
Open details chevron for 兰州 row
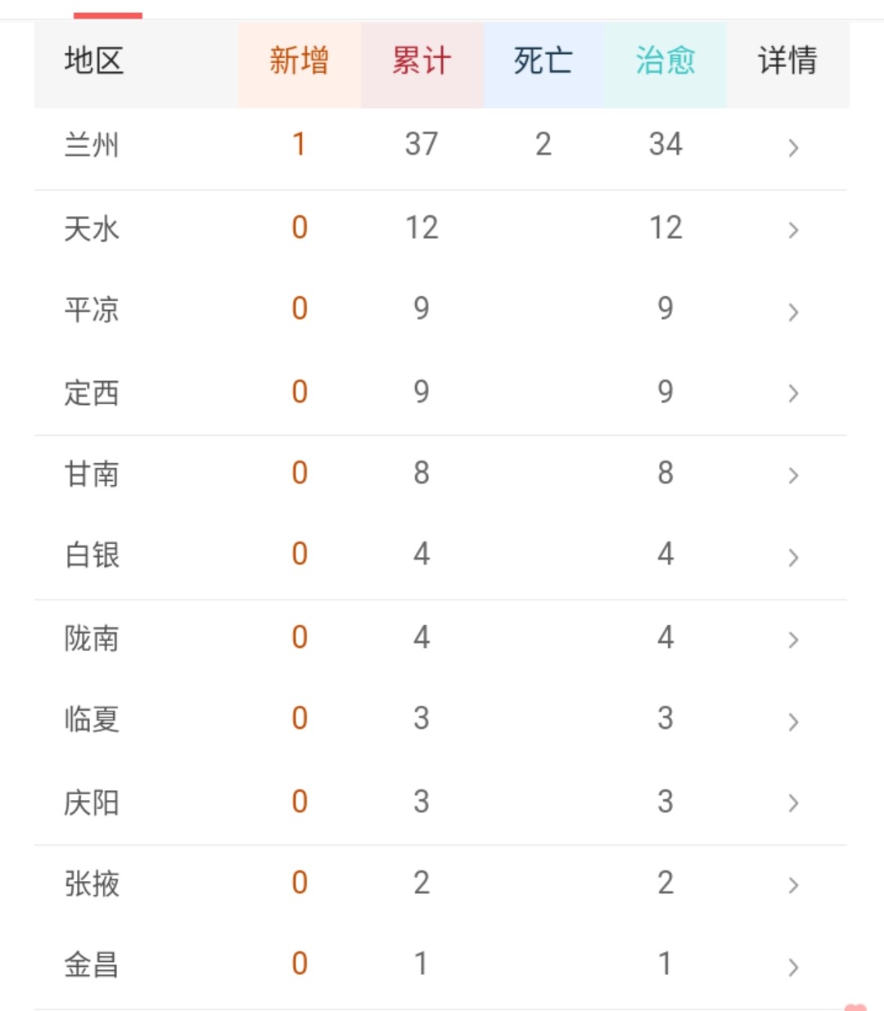pyautogui.click(x=792, y=147)
